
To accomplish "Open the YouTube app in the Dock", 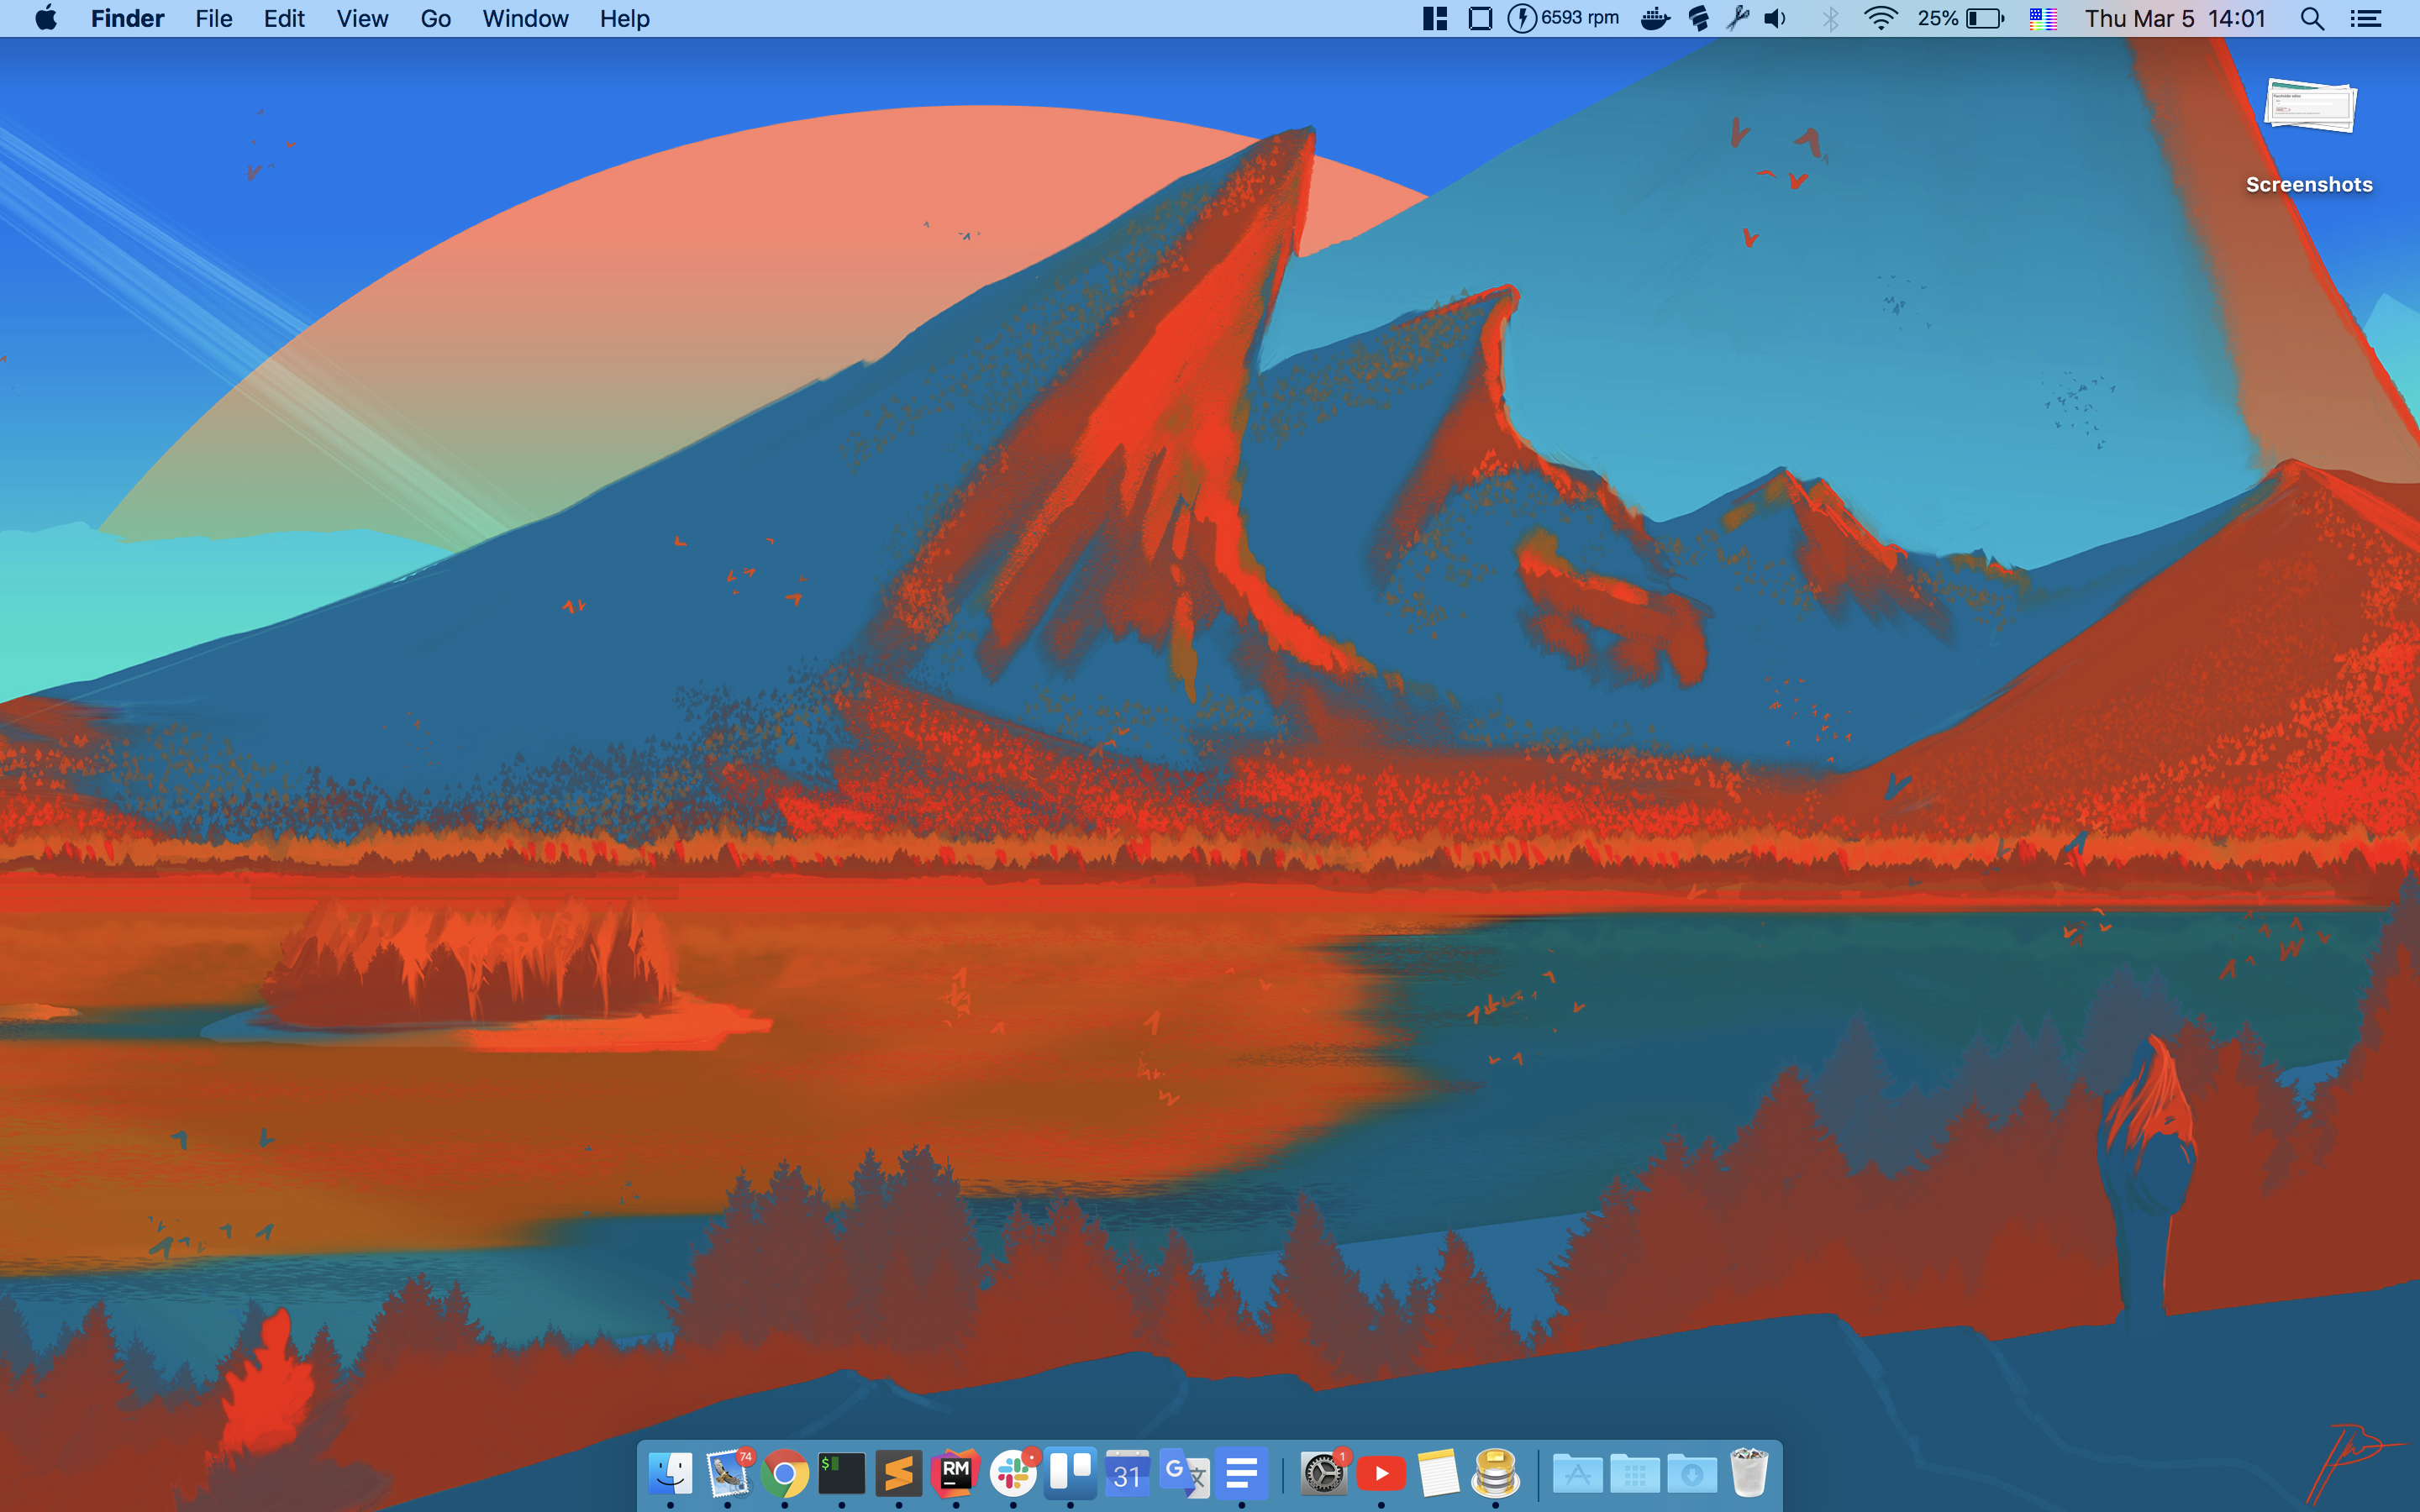I will tap(1381, 1473).
